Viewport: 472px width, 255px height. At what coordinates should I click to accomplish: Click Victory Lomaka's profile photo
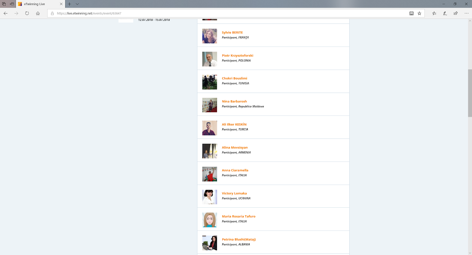(x=210, y=197)
